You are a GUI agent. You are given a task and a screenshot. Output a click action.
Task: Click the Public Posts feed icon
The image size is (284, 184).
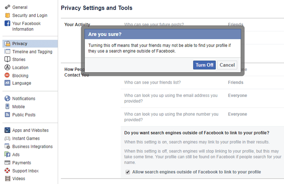tap(7, 115)
